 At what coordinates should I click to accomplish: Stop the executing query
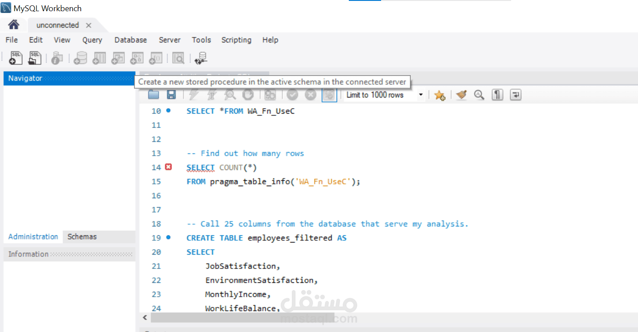pyautogui.click(x=248, y=94)
